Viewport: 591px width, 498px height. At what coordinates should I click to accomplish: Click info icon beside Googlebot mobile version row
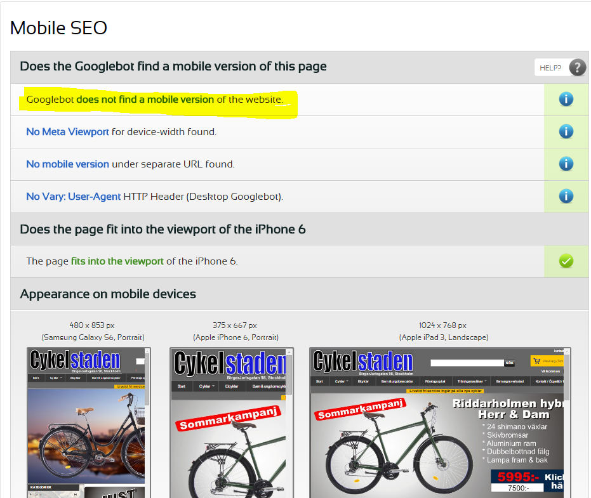566,100
